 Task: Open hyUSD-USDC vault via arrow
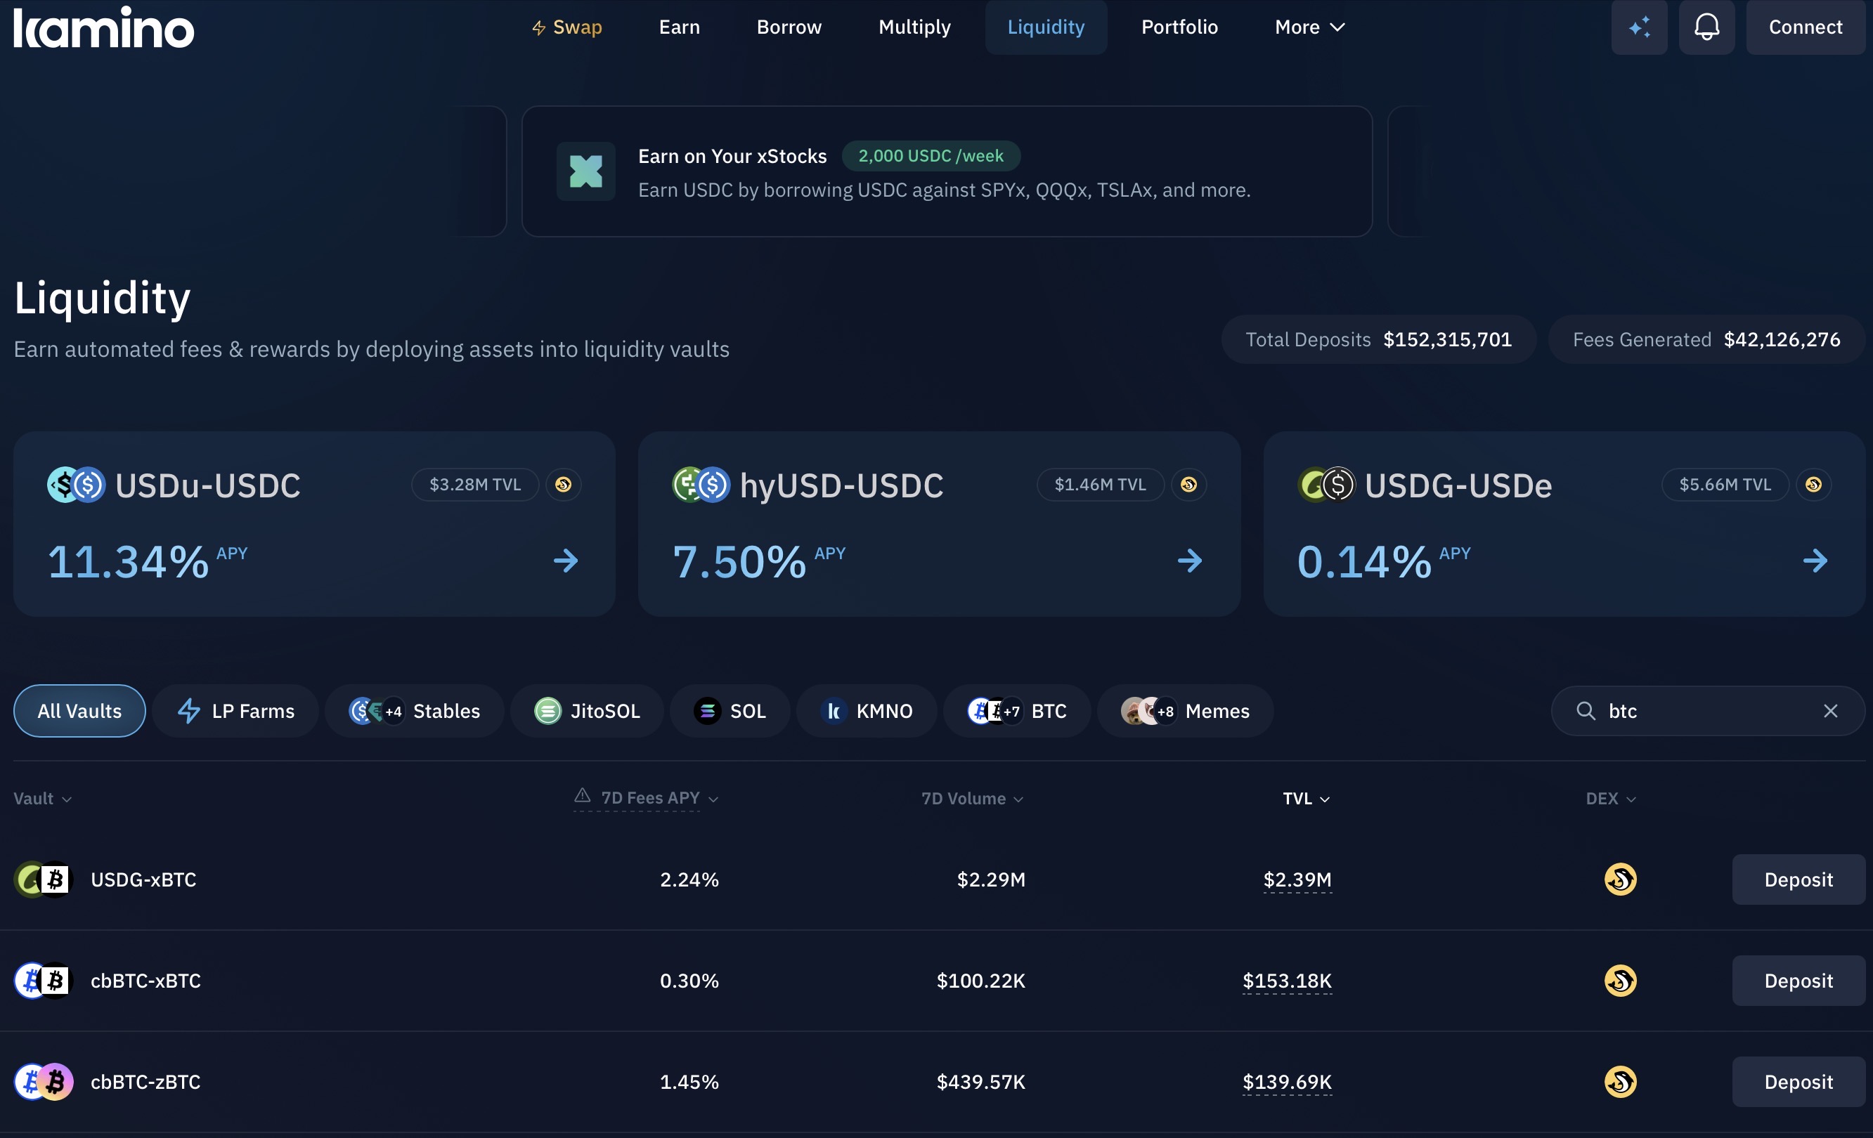point(1191,561)
